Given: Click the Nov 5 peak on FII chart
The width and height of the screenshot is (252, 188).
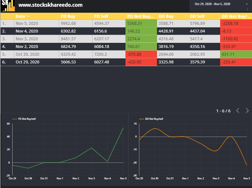Looking at the screenshot, I should (123, 128).
